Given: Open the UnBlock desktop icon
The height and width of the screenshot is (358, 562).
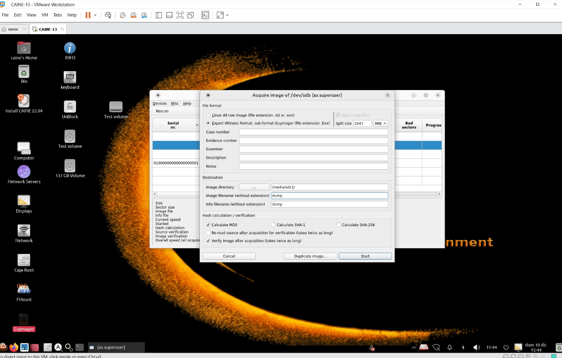Looking at the screenshot, I should (70, 110).
